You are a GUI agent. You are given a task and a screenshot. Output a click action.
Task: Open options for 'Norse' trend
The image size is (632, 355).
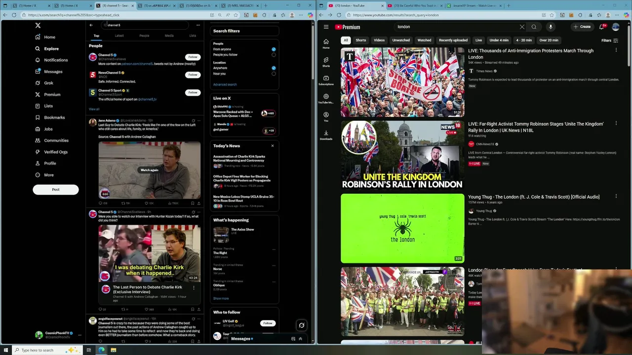(x=274, y=266)
